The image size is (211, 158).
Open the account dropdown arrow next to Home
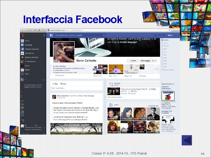pos(176,35)
